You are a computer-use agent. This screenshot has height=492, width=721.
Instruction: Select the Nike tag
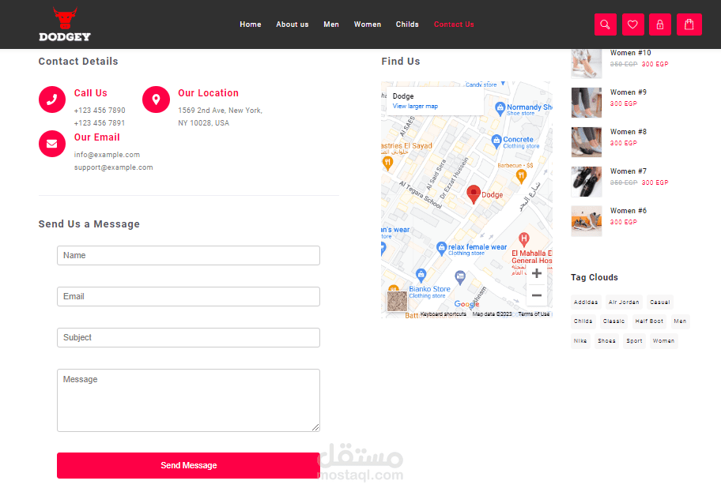click(580, 341)
